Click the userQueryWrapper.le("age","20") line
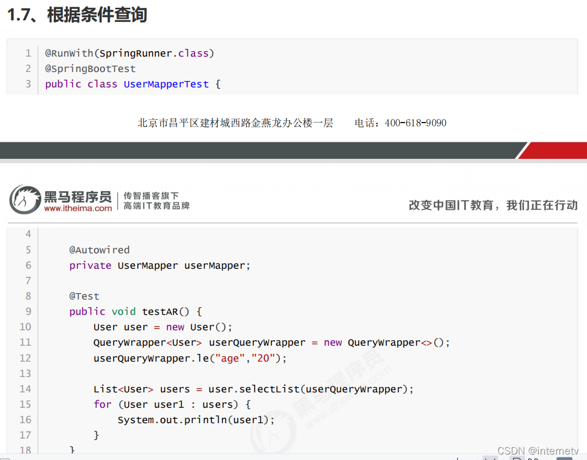This screenshot has width=587, height=460. pyautogui.click(x=190, y=358)
